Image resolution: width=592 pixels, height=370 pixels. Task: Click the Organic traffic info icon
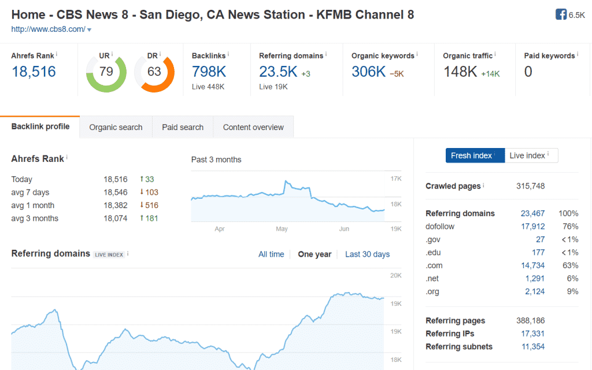pyautogui.click(x=495, y=54)
